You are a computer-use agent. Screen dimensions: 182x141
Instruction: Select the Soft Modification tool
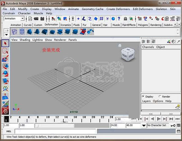(5, 96)
